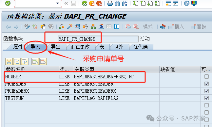Click the 插入 button
This screenshot has height=127, width=212.
(x=176, y=26)
